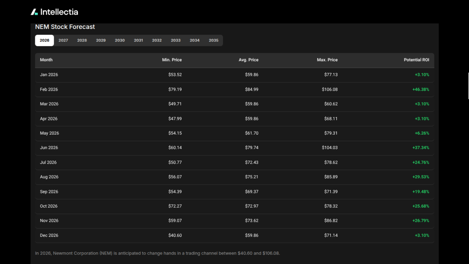Click the $106.08 max price cell
The width and height of the screenshot is (469, 264).
pyautogui.click(x=330, y=89)
